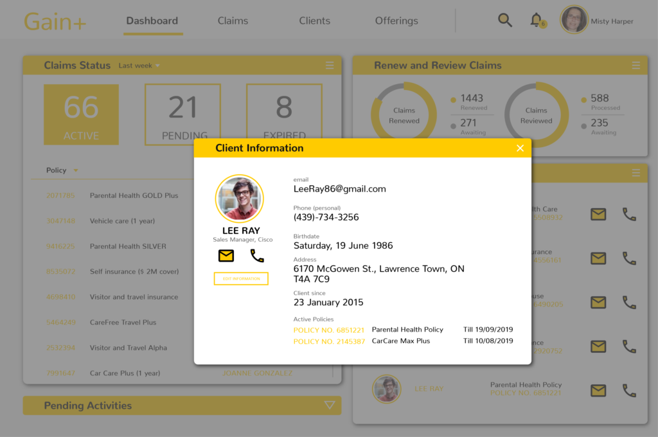Expand the Pending Activities panel
The height and width of the screenshot is (437, 658).
(330, 405)
